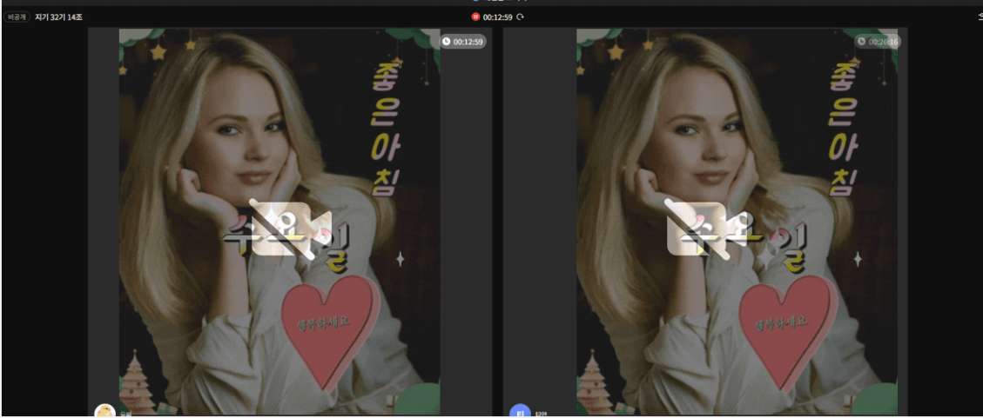Select the left participant video tile
Image resolution: width=983 pixels, height=418 pixels.
pyautogui.click(x=290, y=222)
